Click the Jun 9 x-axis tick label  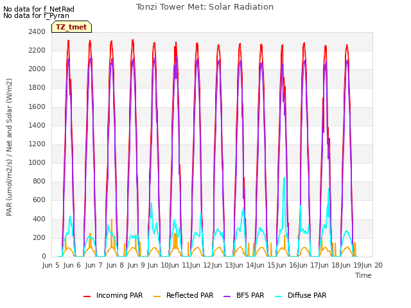click(x=136, y=265)
